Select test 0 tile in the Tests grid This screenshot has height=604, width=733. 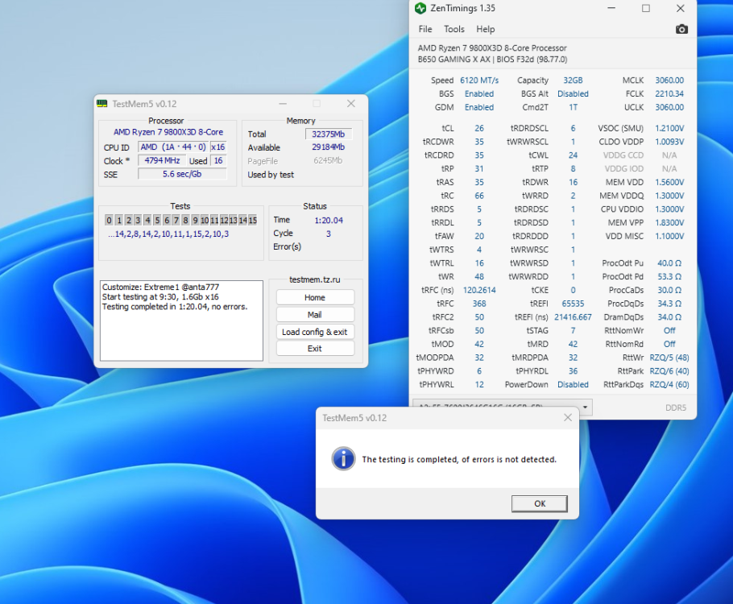coord(108,219)
